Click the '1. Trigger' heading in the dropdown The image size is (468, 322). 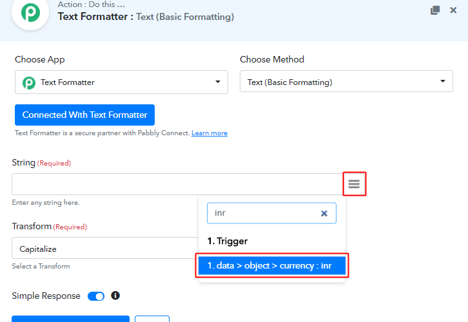click(x=228, y=241)
